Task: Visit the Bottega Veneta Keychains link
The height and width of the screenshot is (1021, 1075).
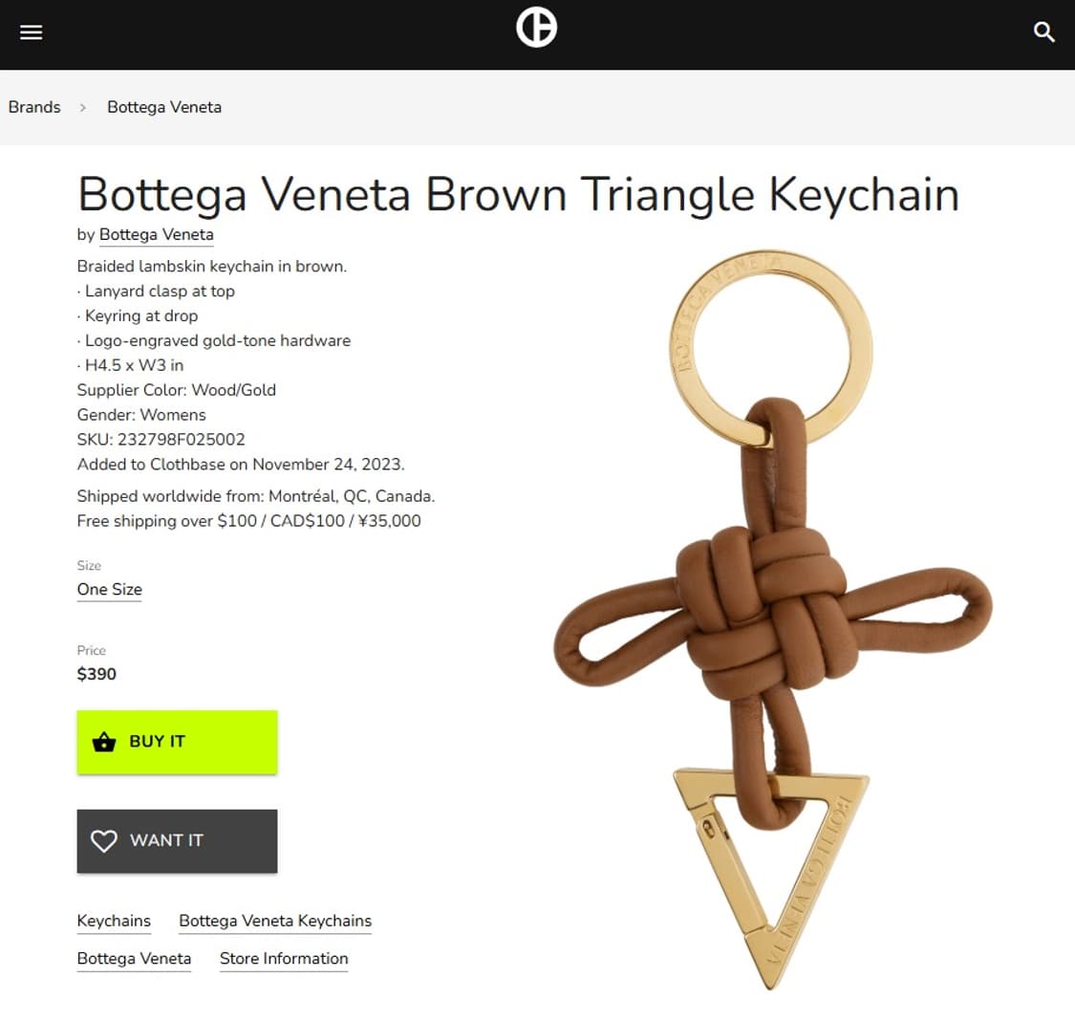Action: pos(275,921)
